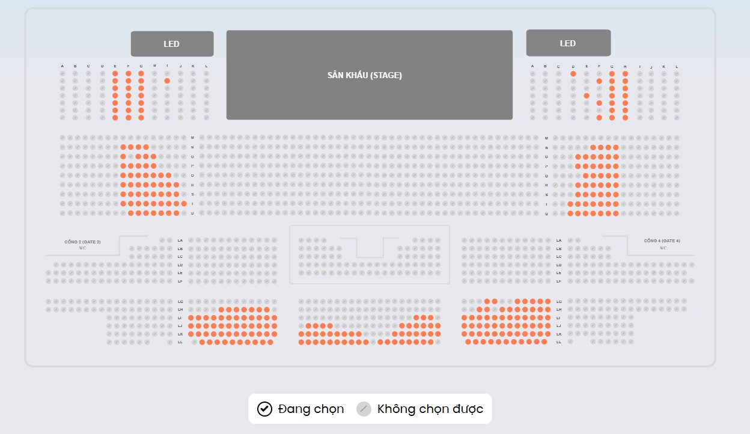Click the Cổng 2 (Gate 2) label
750x434 pixels.
click(x=82, y=242)
